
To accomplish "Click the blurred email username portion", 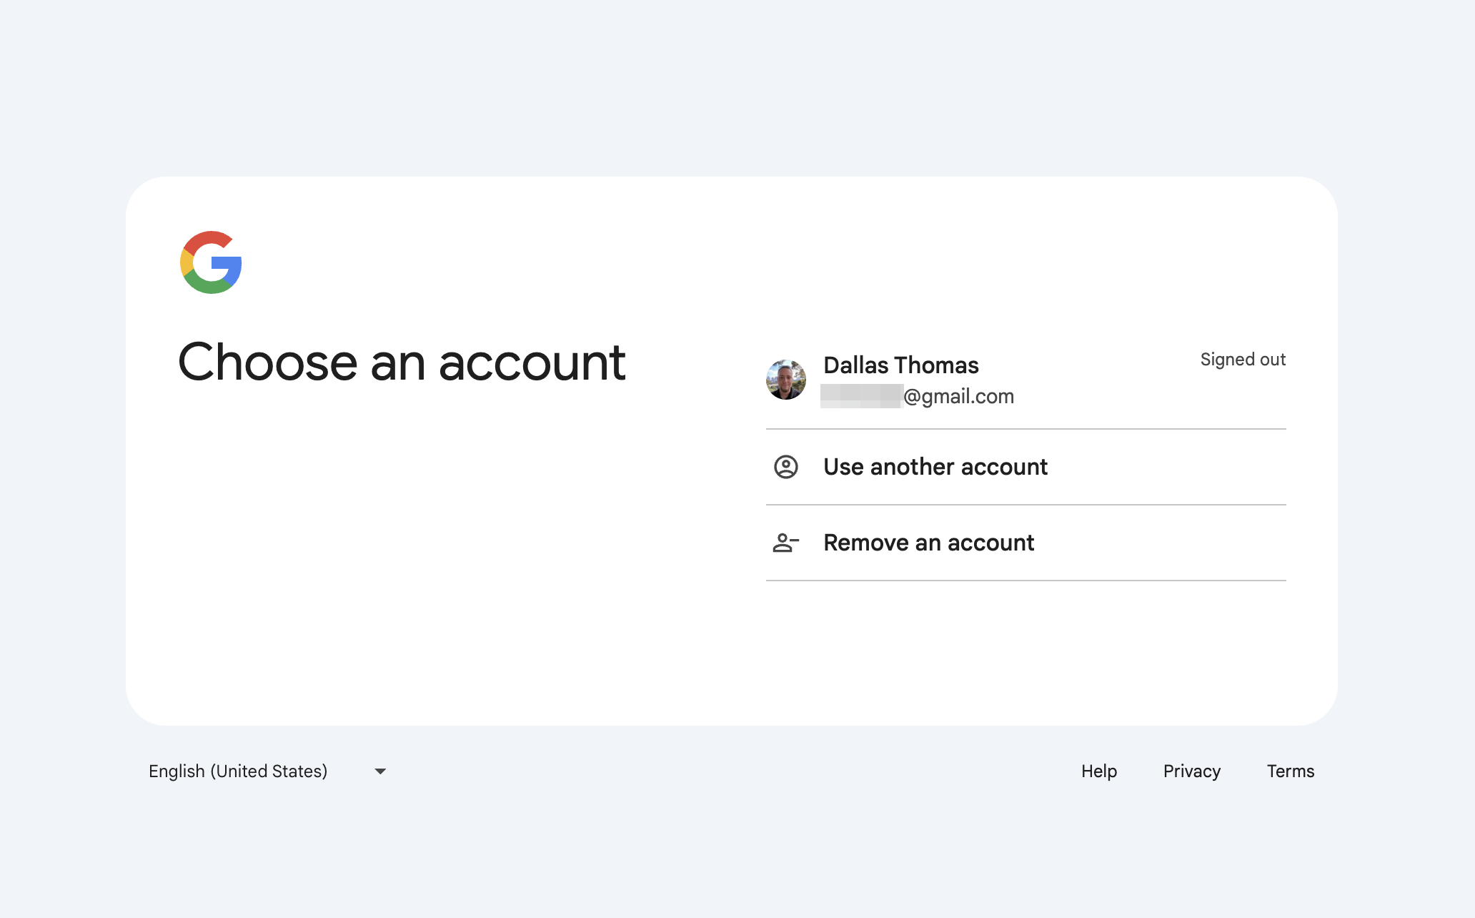I will pyautogui.click(x=861, y=396).
